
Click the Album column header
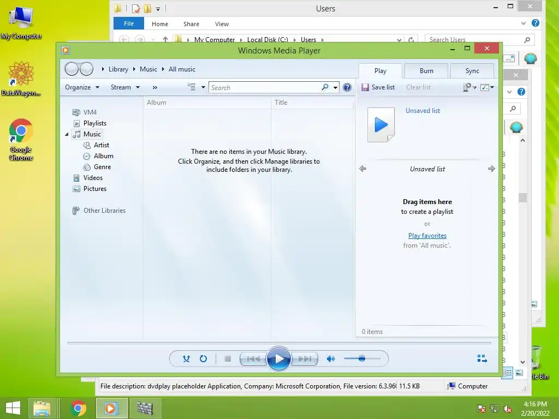(207, 103)
